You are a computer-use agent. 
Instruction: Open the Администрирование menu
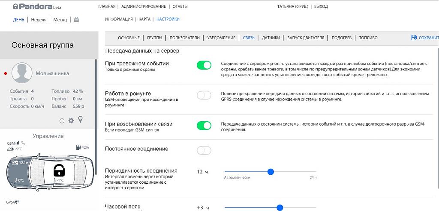coord(143,7)
